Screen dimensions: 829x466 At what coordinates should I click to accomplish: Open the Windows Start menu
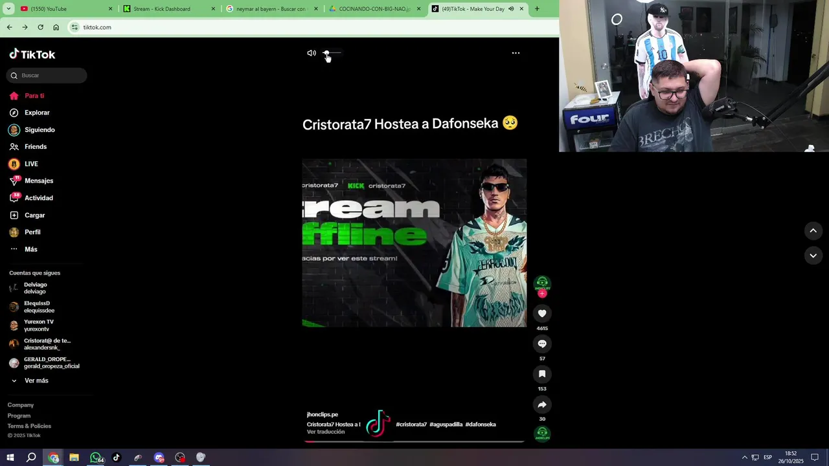(x=10, y=458)
